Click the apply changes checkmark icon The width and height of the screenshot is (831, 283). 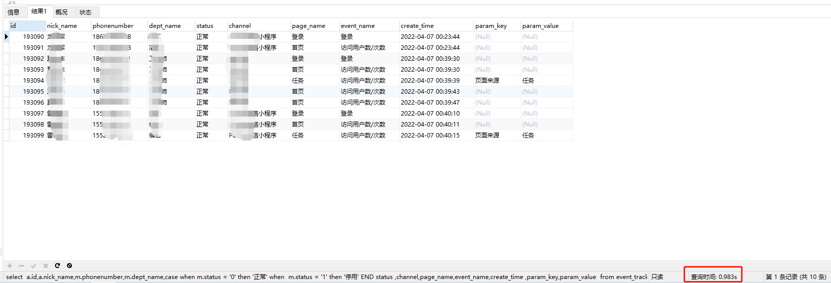pyautogui.click(x=33, y=266)
